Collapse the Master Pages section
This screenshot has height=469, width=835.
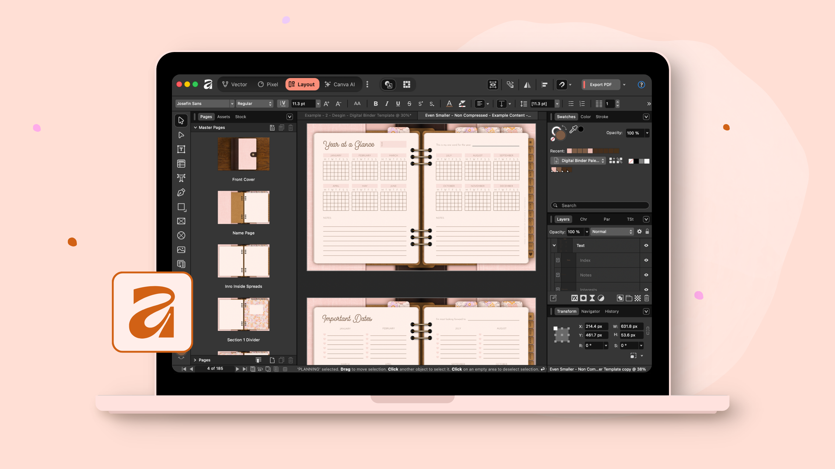click(x=195, y=127)
